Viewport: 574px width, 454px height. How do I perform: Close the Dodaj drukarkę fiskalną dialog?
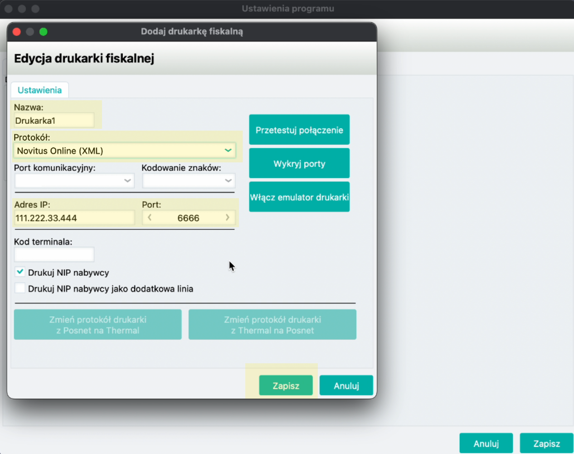pos(17,32)
